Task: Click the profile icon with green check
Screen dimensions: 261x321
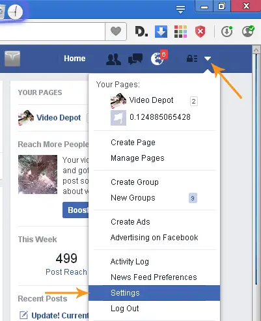Action: click(248, 32)
